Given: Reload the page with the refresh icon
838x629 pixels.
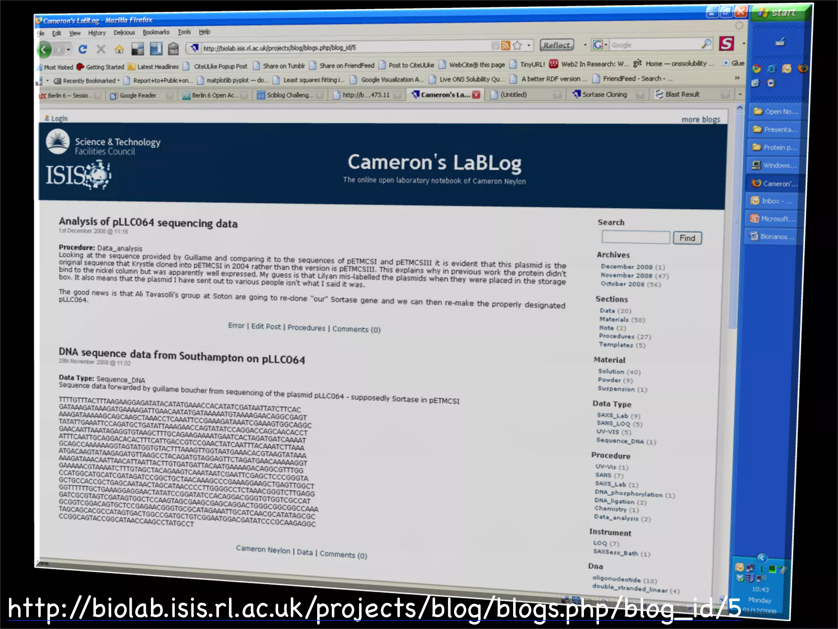Looking at the screenshot, I should pos(83,49).
